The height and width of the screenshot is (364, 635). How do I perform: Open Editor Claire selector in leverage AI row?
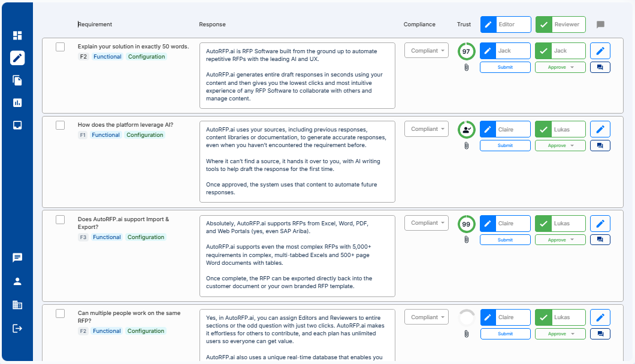pyautogui.click(x=506, y=129)
